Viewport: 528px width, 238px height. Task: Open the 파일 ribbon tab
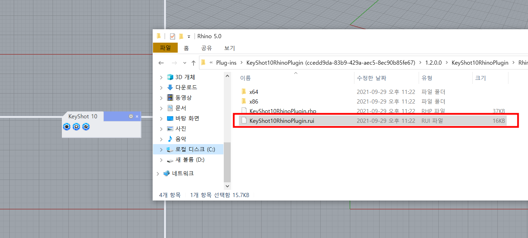(x=165, y=48)
